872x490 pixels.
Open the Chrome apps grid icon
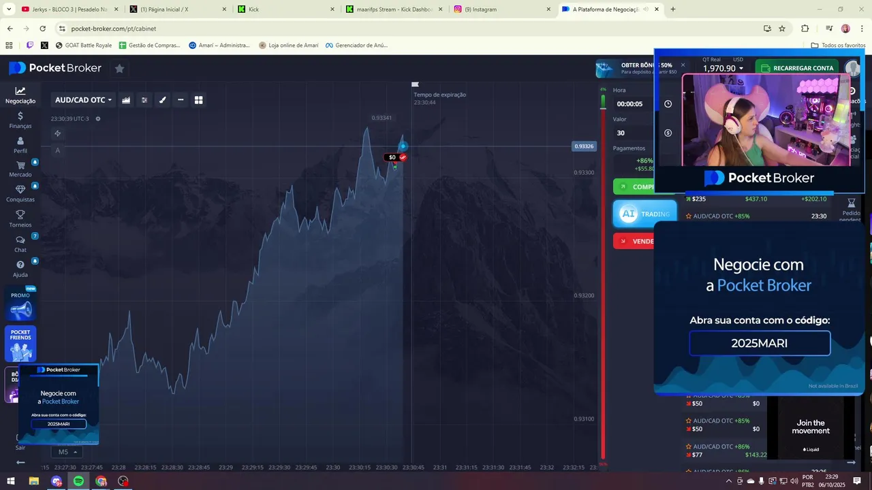point(9,46)
